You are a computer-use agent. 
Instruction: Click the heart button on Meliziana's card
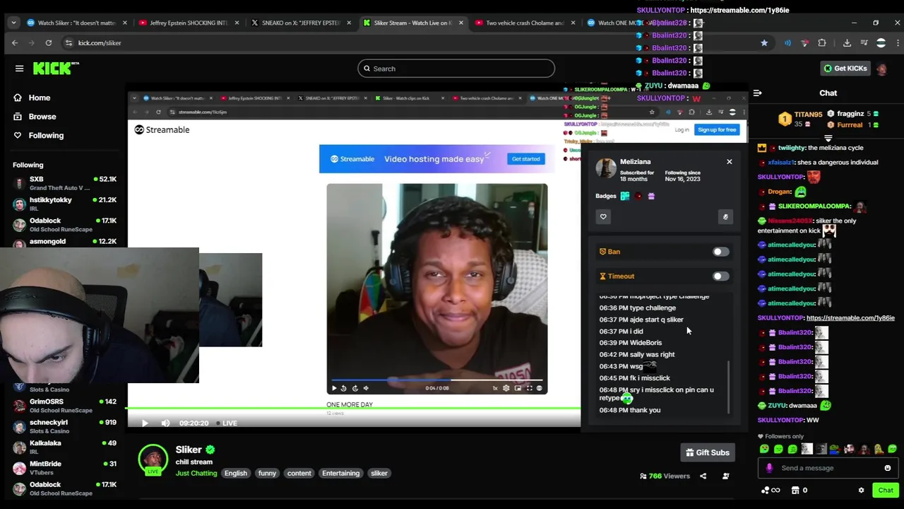(603, 217)
